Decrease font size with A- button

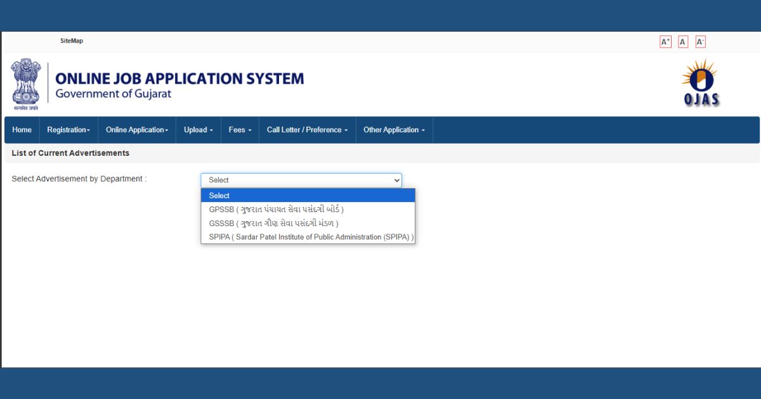700,42
